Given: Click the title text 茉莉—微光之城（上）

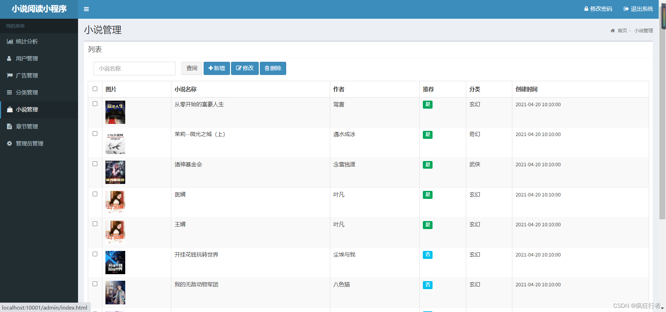Looking at the screenshot, I should 200,134.
